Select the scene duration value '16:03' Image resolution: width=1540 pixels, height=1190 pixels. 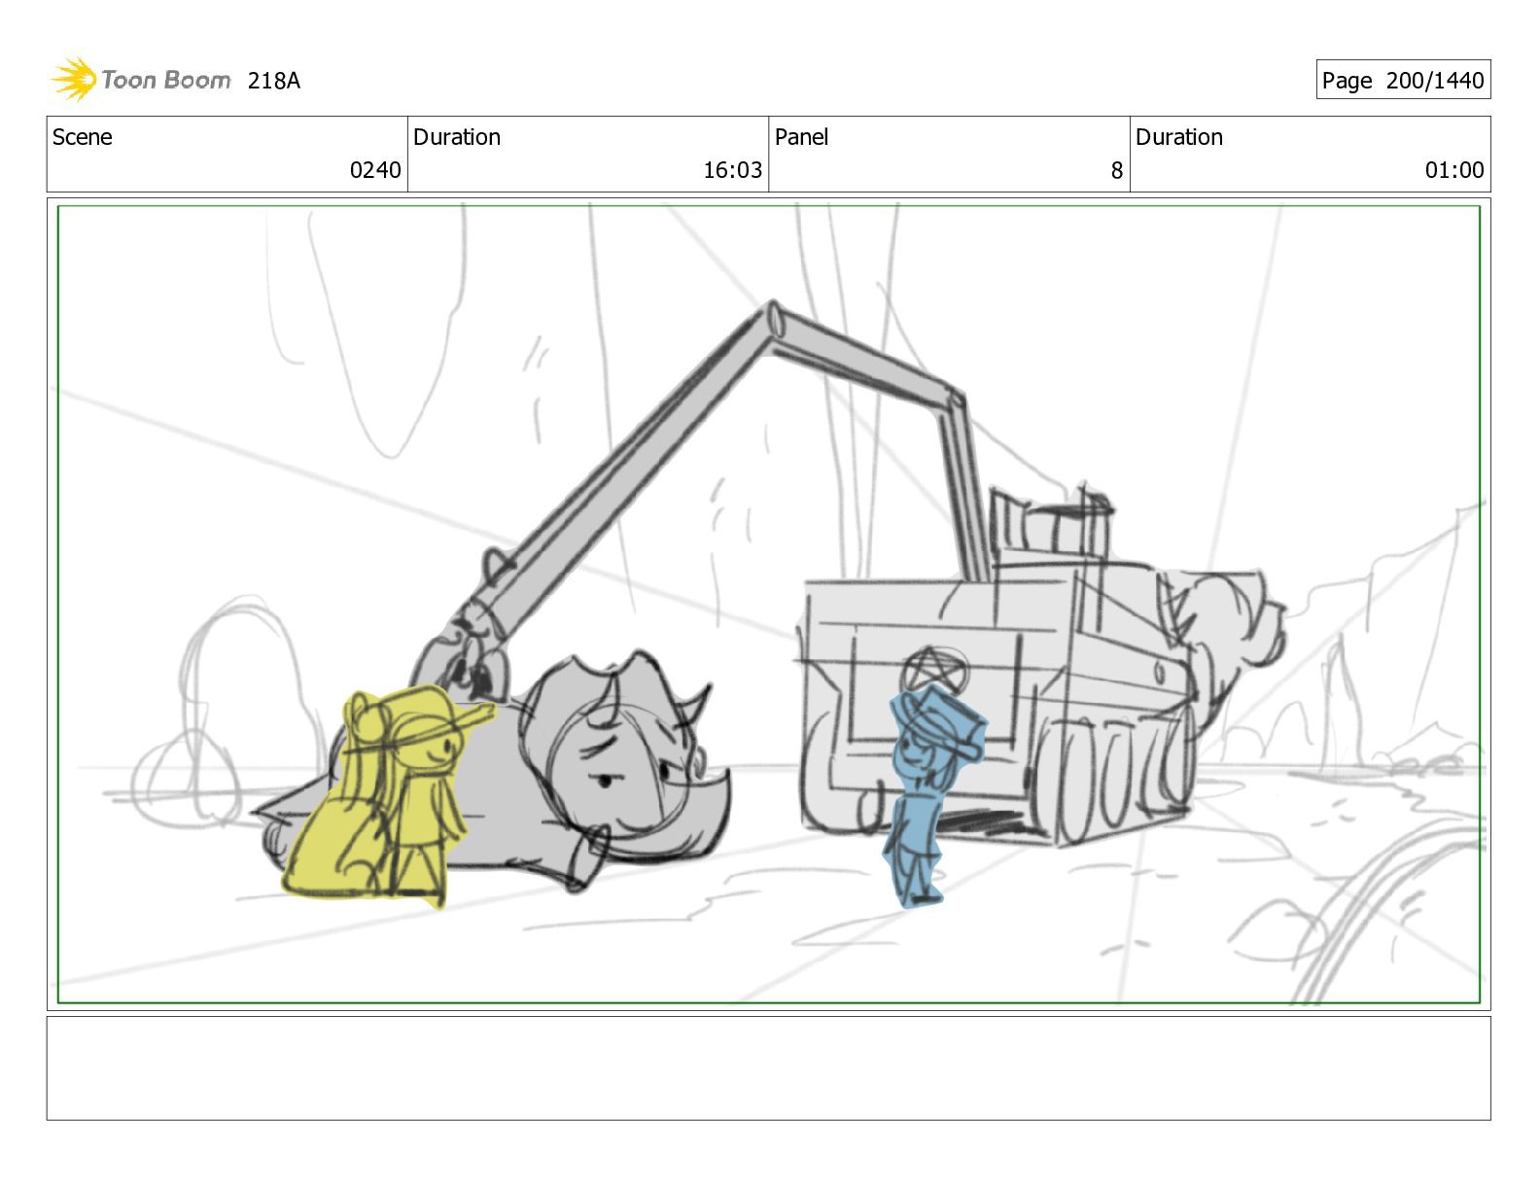733,170
